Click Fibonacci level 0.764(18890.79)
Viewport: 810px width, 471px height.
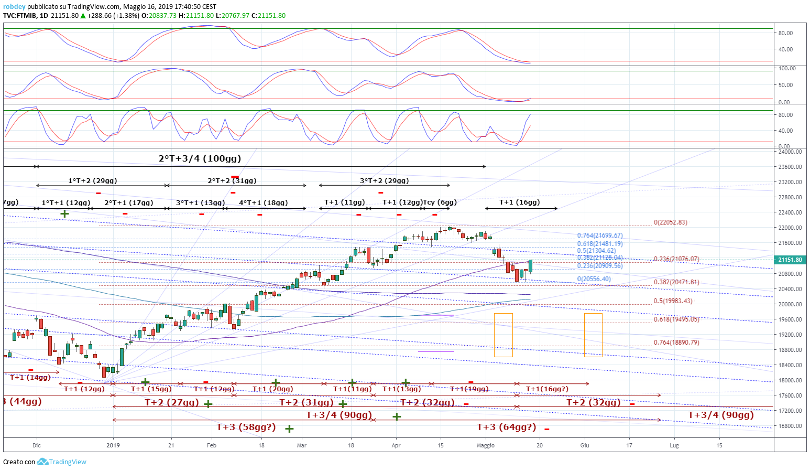[676, 342]
